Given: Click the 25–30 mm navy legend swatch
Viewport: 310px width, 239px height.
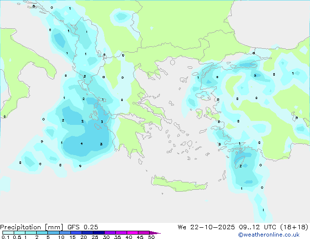Looking at the screenshot, I should click(98, 233).
